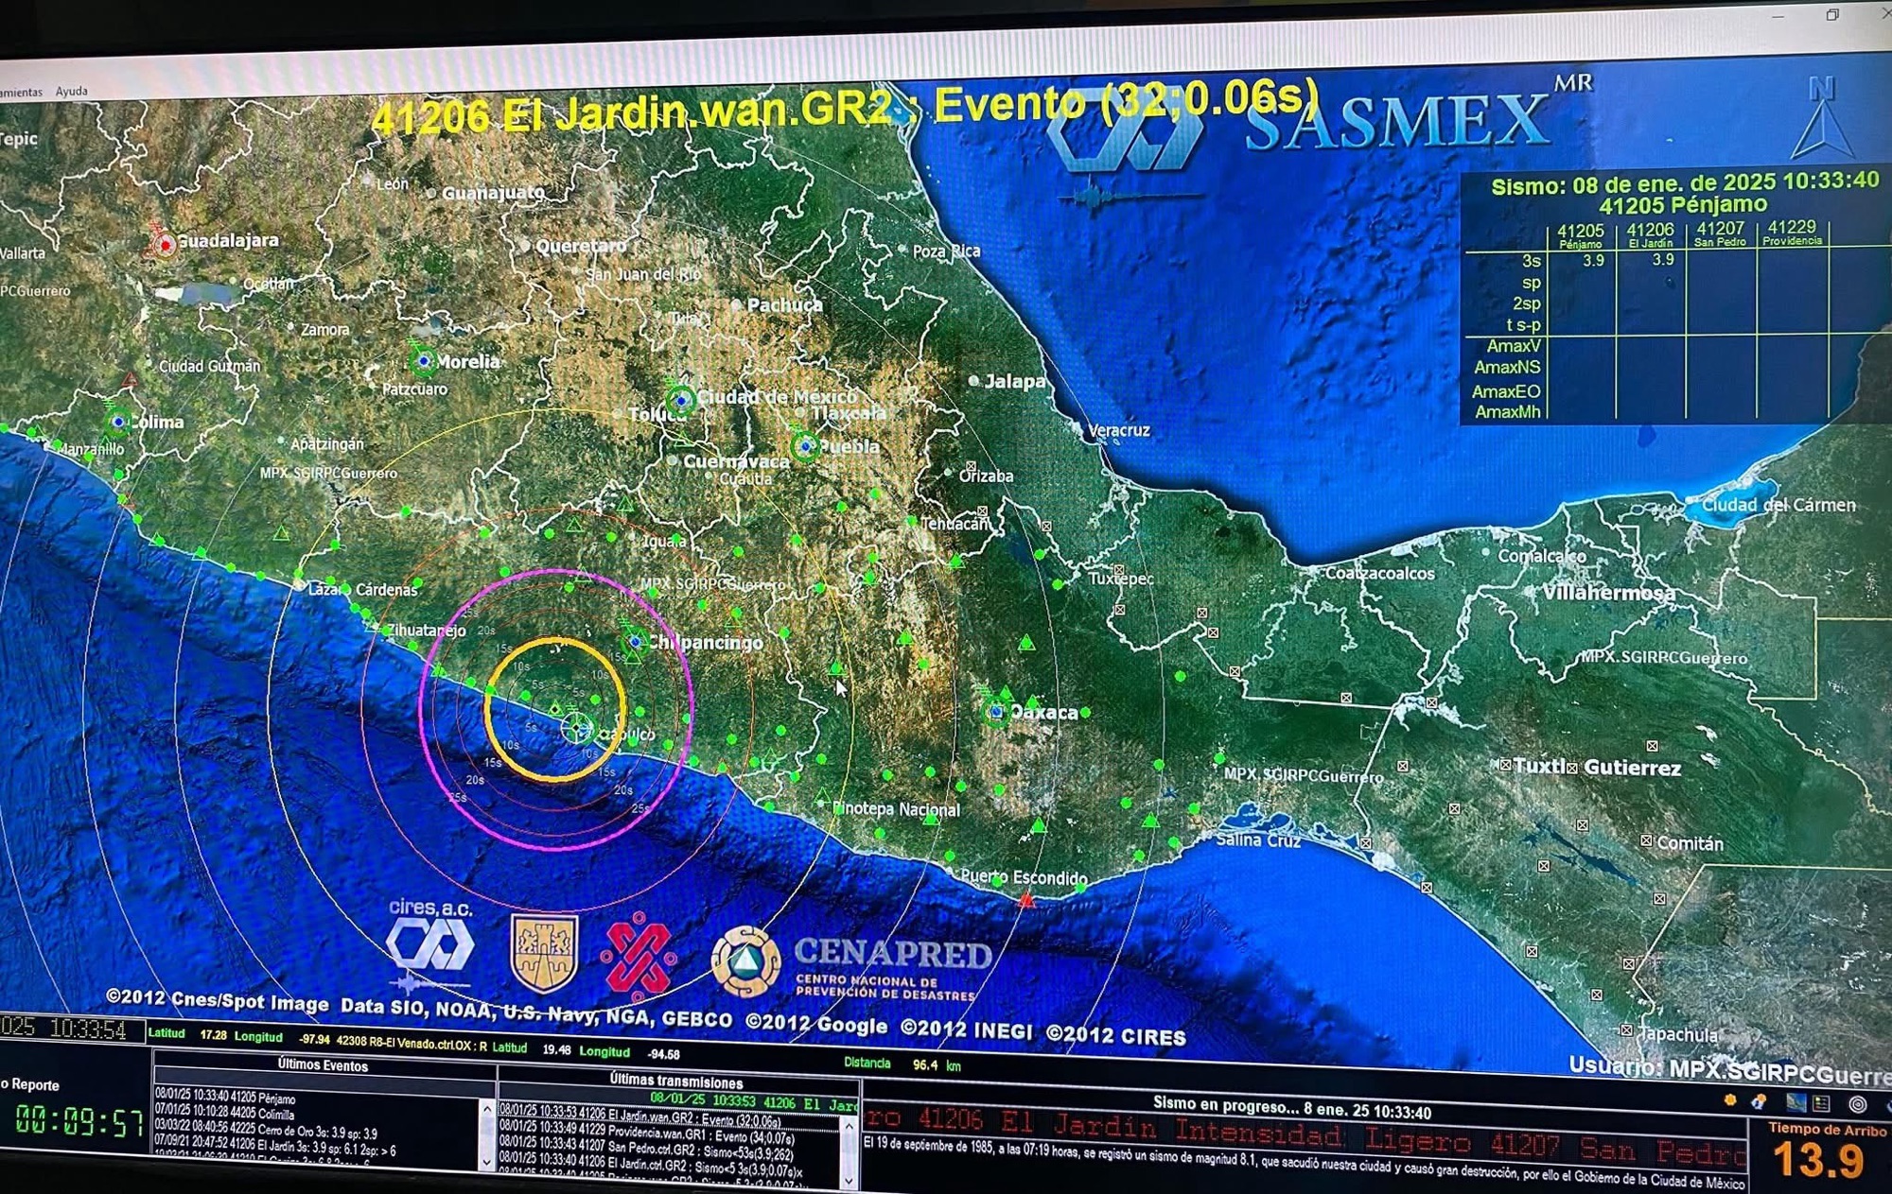1892x1194 pixels.
Task: Click the Morelia station marker
Action: pos(424,360)
